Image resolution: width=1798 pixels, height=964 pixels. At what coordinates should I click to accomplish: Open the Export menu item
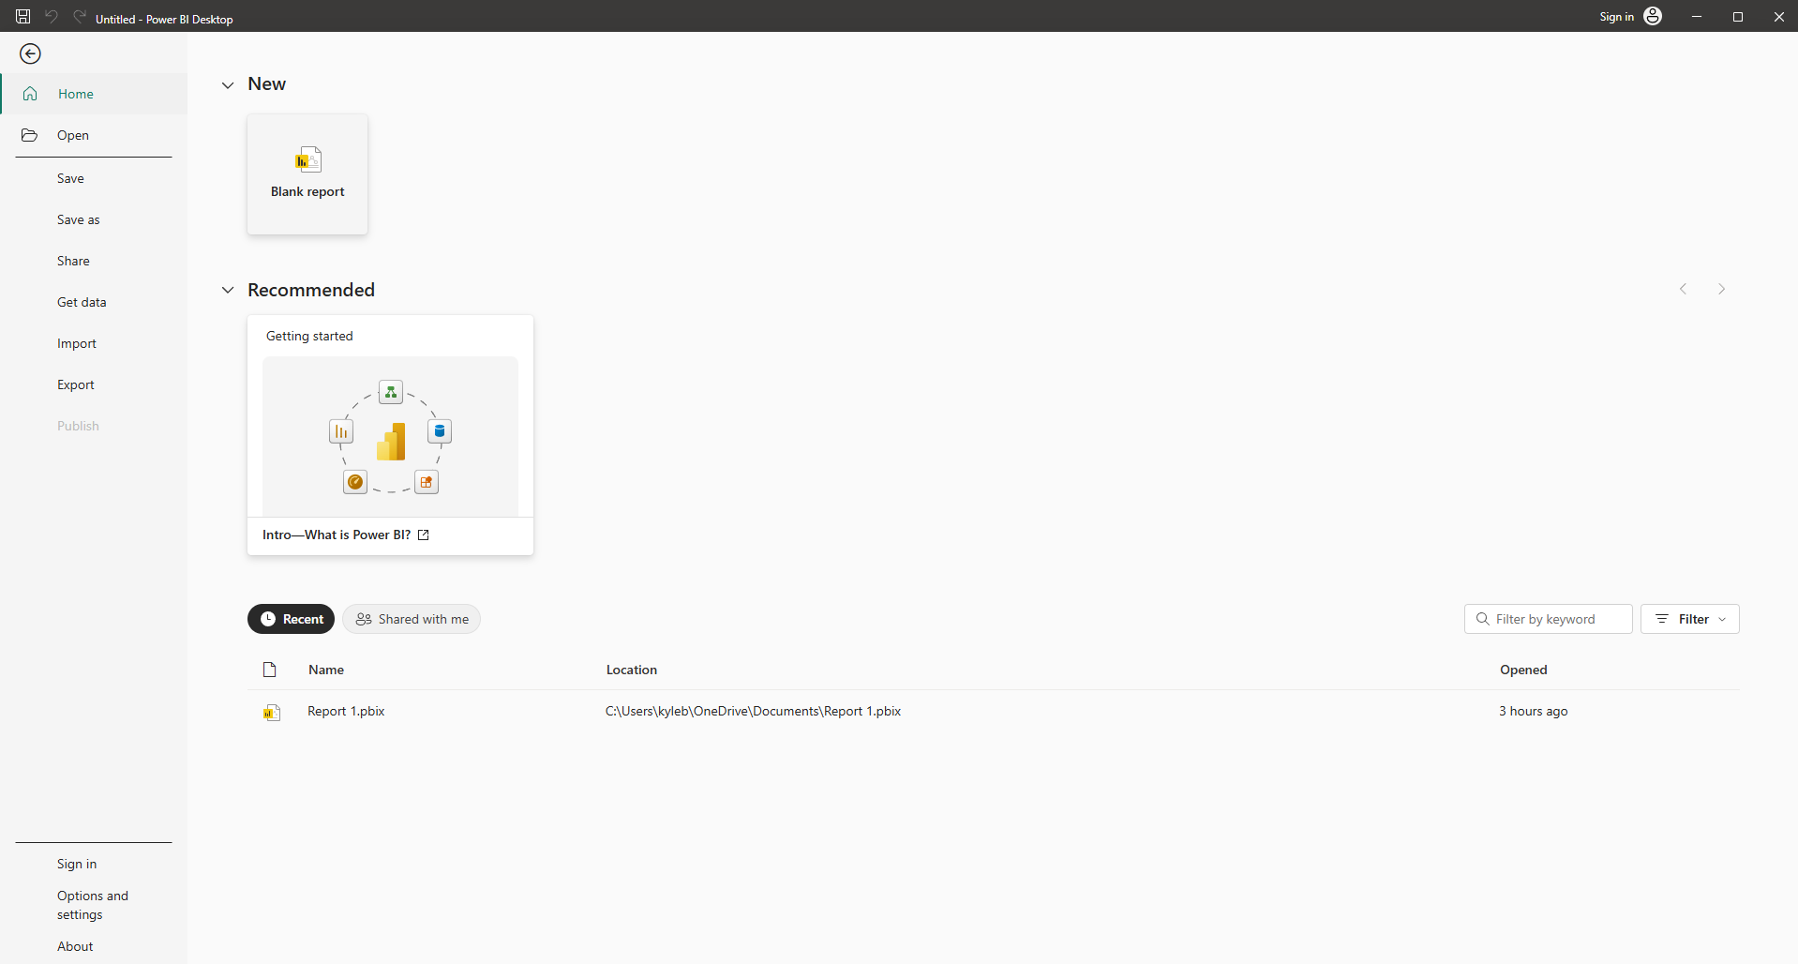click(76, 384)
